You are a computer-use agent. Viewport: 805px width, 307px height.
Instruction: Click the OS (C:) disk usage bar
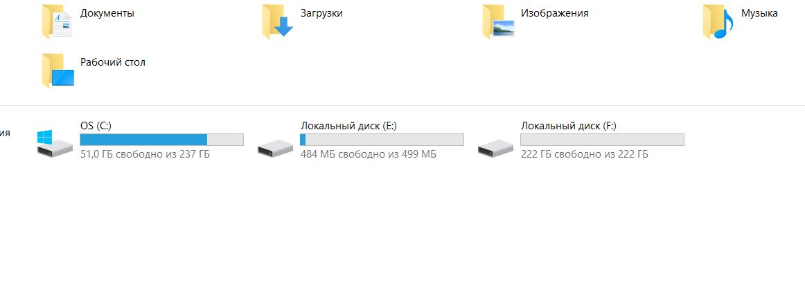point(161,140)
